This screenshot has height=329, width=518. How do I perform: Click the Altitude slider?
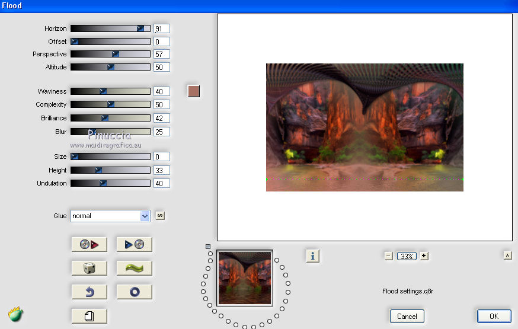[x=110, y=67]
